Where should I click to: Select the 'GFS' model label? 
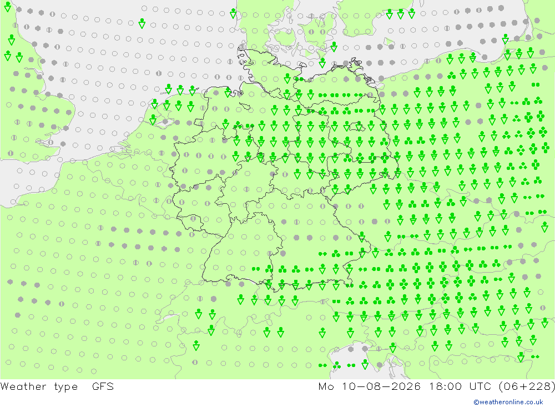(103, 386)
